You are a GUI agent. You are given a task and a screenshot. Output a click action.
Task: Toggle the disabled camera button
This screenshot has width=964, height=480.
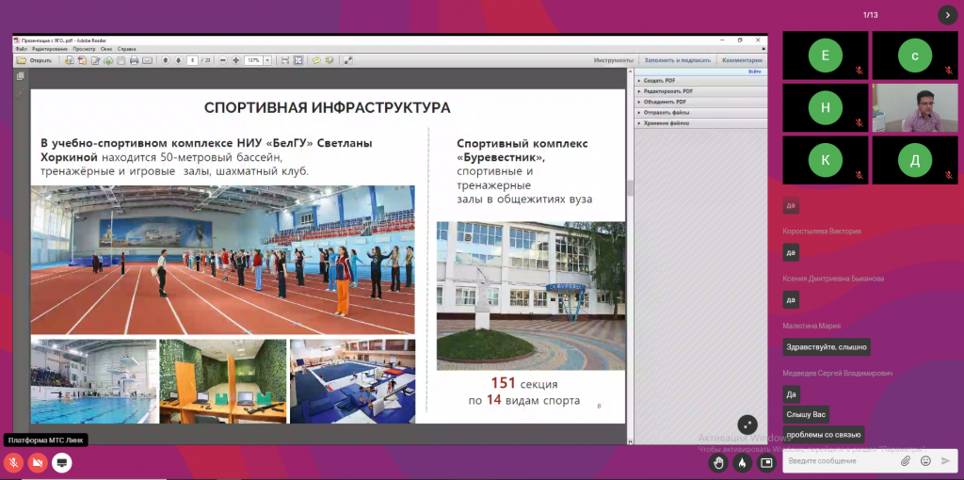(x=37, y=463)
